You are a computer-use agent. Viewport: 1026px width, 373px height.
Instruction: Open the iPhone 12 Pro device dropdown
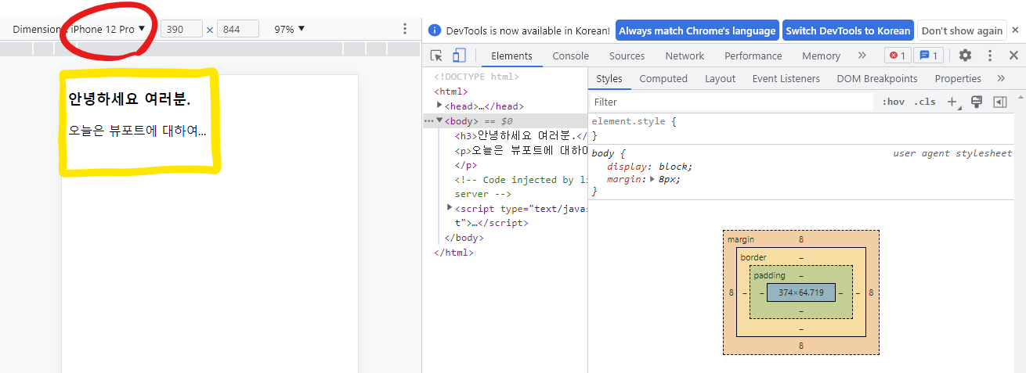107,29
